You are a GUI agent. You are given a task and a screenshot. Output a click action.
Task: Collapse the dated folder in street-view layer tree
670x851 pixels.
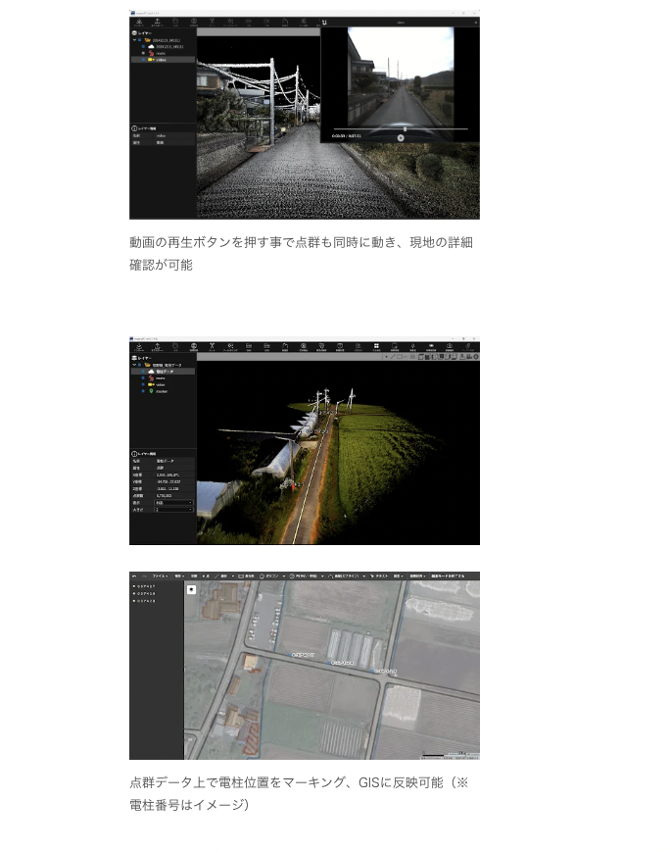134,40
